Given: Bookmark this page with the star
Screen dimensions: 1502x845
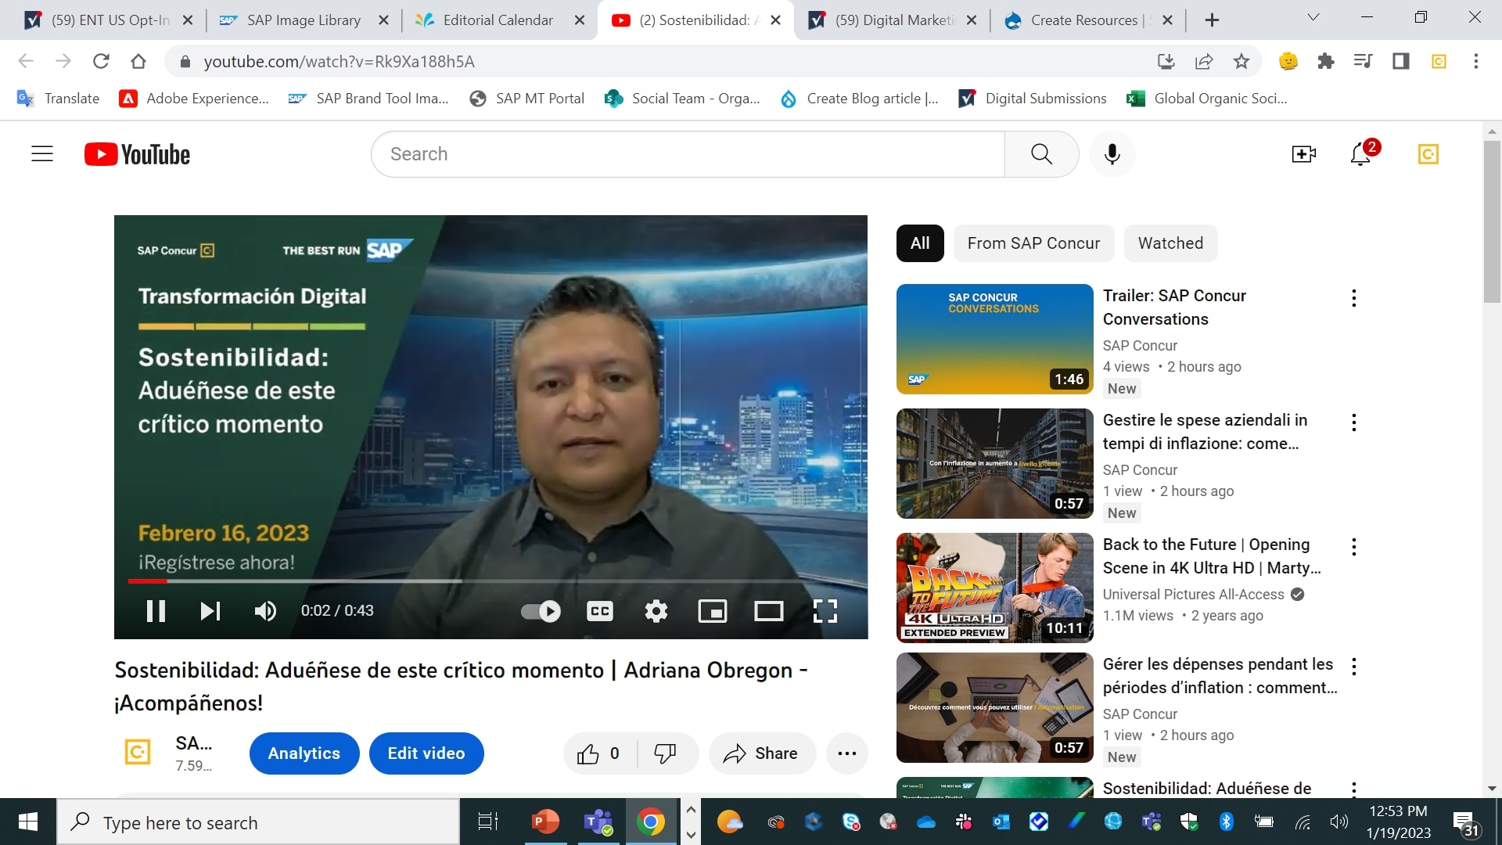Looking at the screenshot, I should (x=1241, y=61).
